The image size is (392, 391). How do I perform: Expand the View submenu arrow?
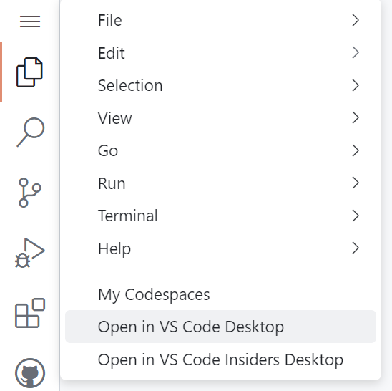[356, 118]
